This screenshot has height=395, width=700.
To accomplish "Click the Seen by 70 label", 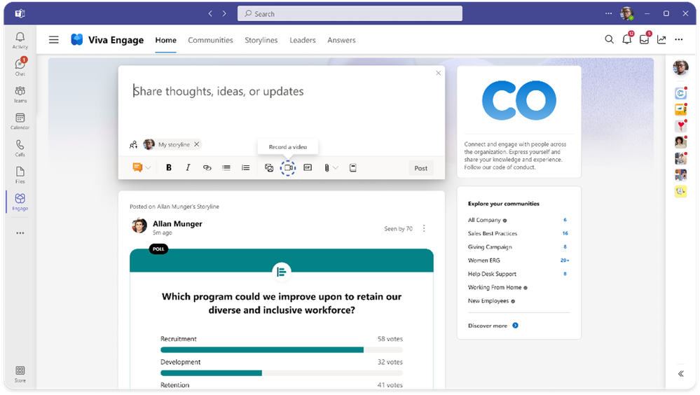I will (398, 228).
